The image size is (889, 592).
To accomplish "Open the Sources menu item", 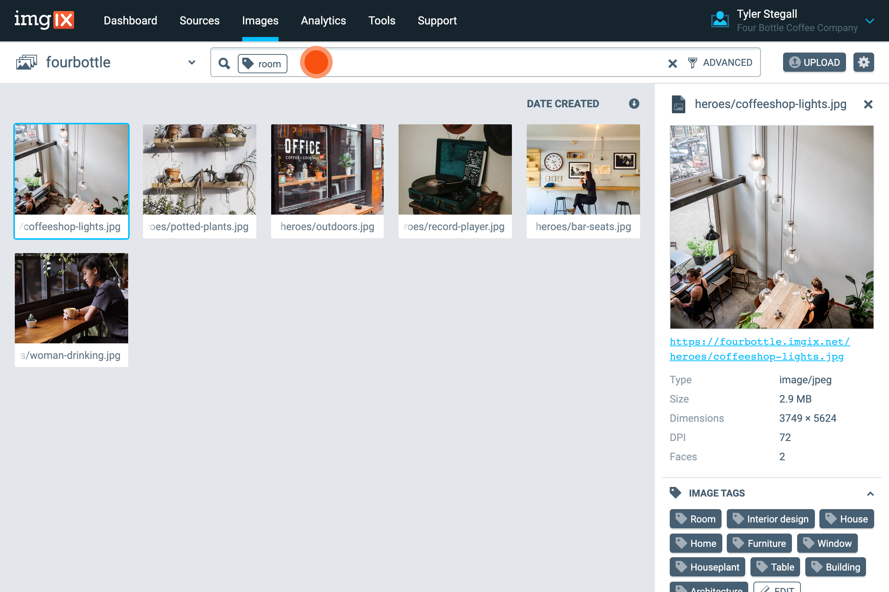I will 200,21.
